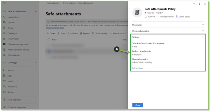Open More actions dropdown in toolbar
This screenshot has width=211, height=112.
[x=118, y=33]
